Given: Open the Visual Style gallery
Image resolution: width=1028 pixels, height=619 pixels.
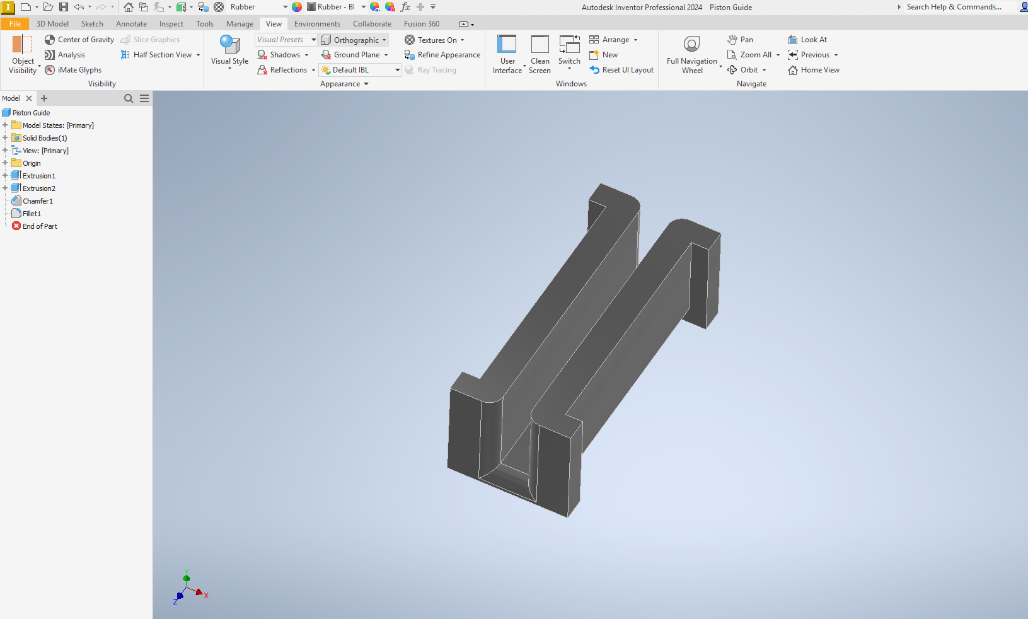Looking at the screenshot, I should point(229,53).
